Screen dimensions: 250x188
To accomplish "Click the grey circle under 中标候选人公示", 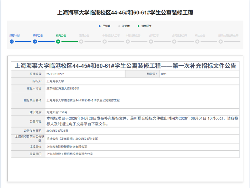I will 104,41.
